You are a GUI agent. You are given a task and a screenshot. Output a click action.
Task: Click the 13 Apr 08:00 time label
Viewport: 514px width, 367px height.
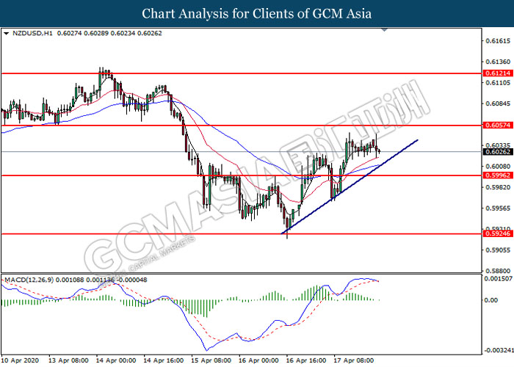68,361
